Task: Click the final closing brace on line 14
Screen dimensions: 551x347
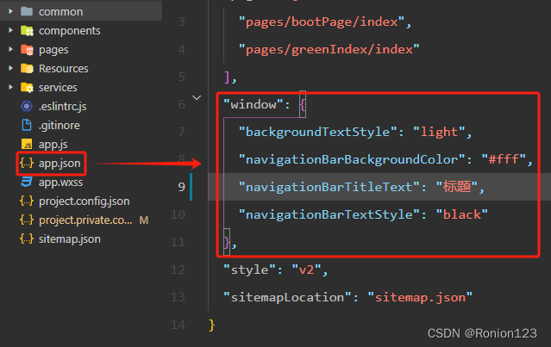Action: pos(211,325)
